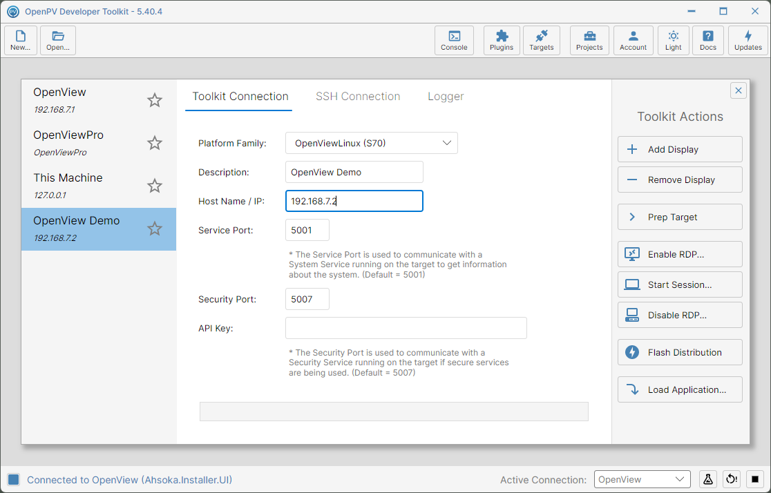Viewport: 771px width, 493px height.
Task: Click the OpenPV logo in title bar
Action: click(13, 11)
